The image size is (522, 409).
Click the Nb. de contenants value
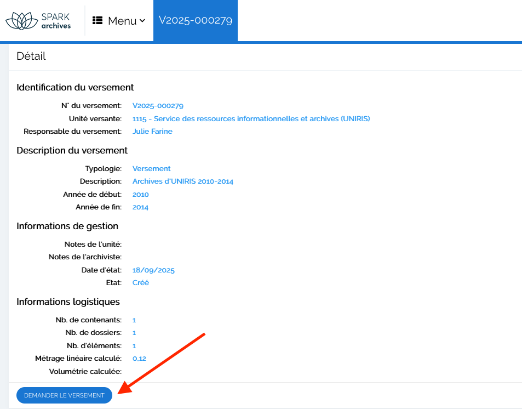click(134, 320)
